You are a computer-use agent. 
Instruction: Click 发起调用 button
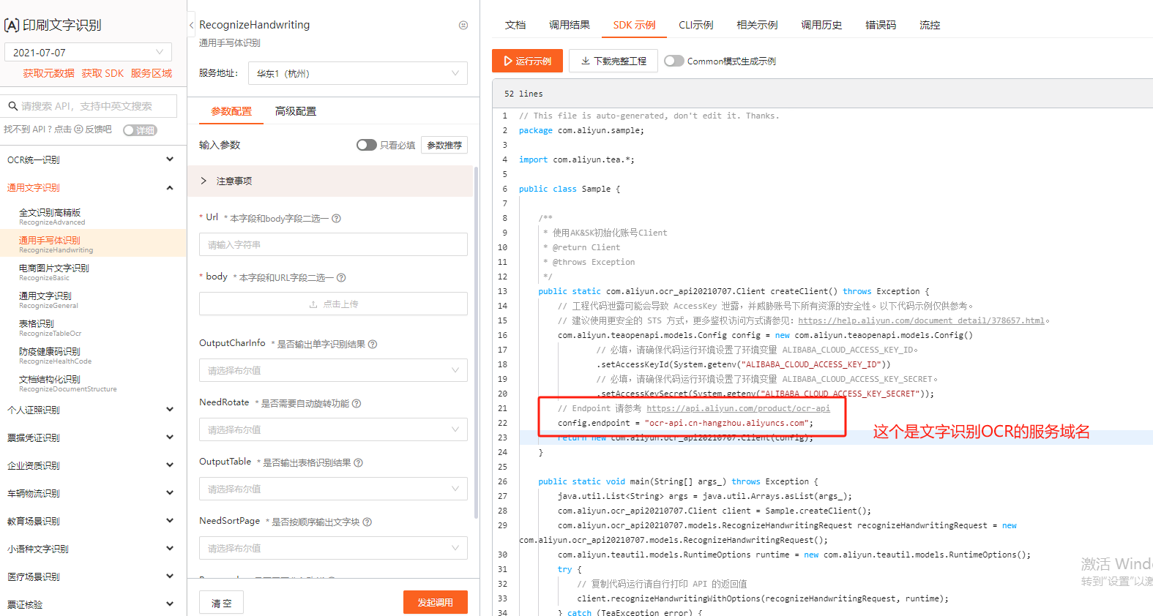click(435, 602)
